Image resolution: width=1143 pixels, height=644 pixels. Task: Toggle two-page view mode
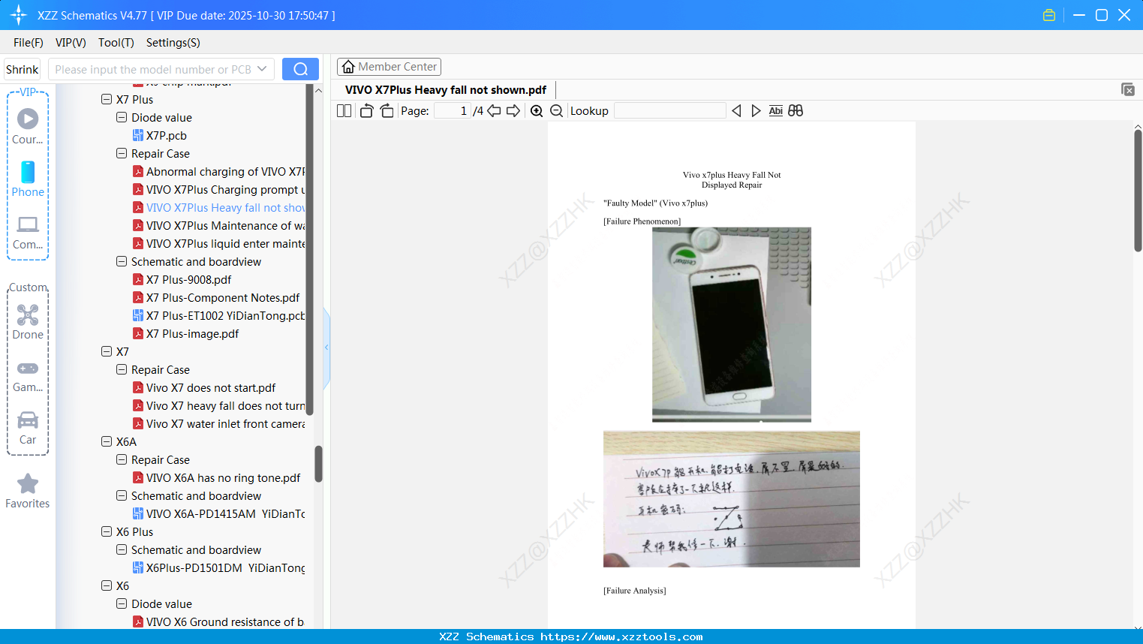(343, 110)
